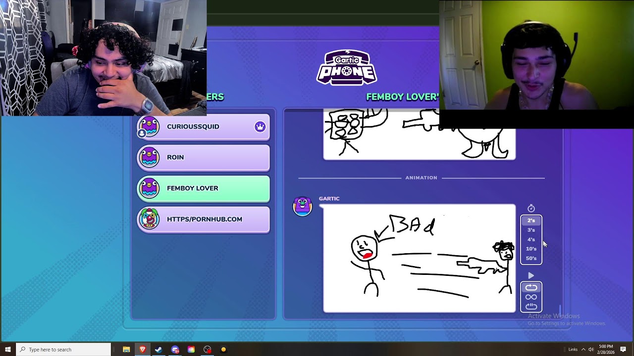Click ROIN's bird avatar

(x=149, y=157)
